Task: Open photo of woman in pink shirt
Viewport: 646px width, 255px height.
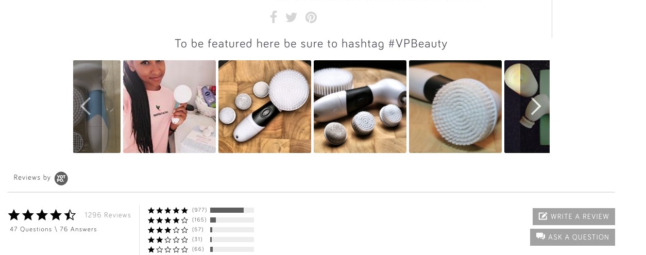Action: tap(169, 107)
